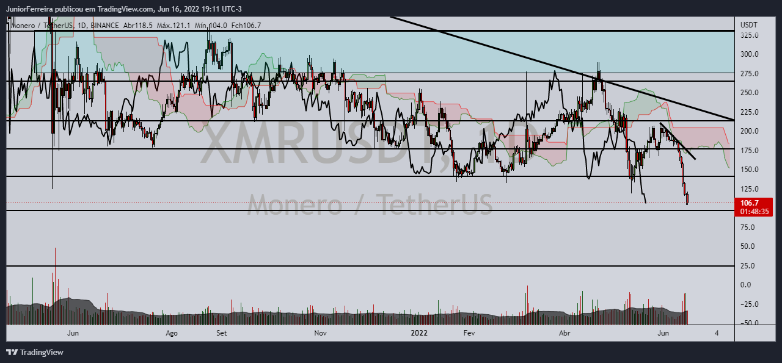Click the Fev month label on time axis
This screenshot has height=363, width=782.
(x=469, y=333)
